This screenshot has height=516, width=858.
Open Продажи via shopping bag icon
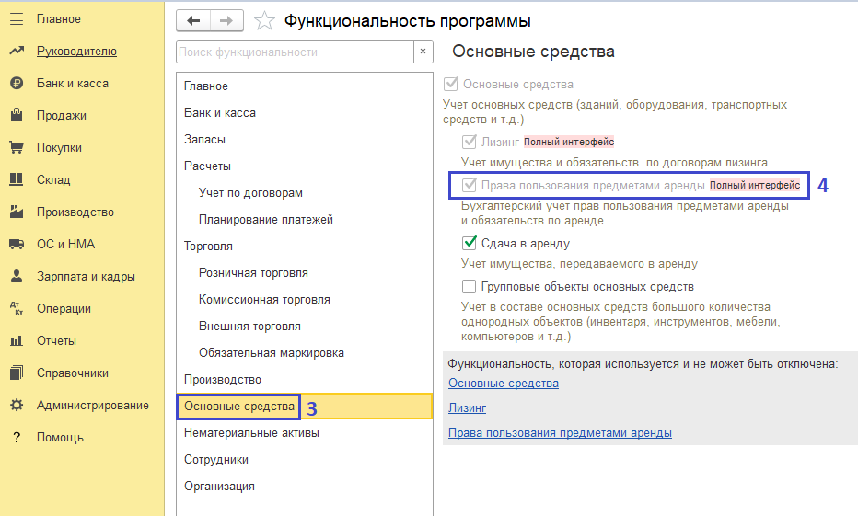click(17, 116)
